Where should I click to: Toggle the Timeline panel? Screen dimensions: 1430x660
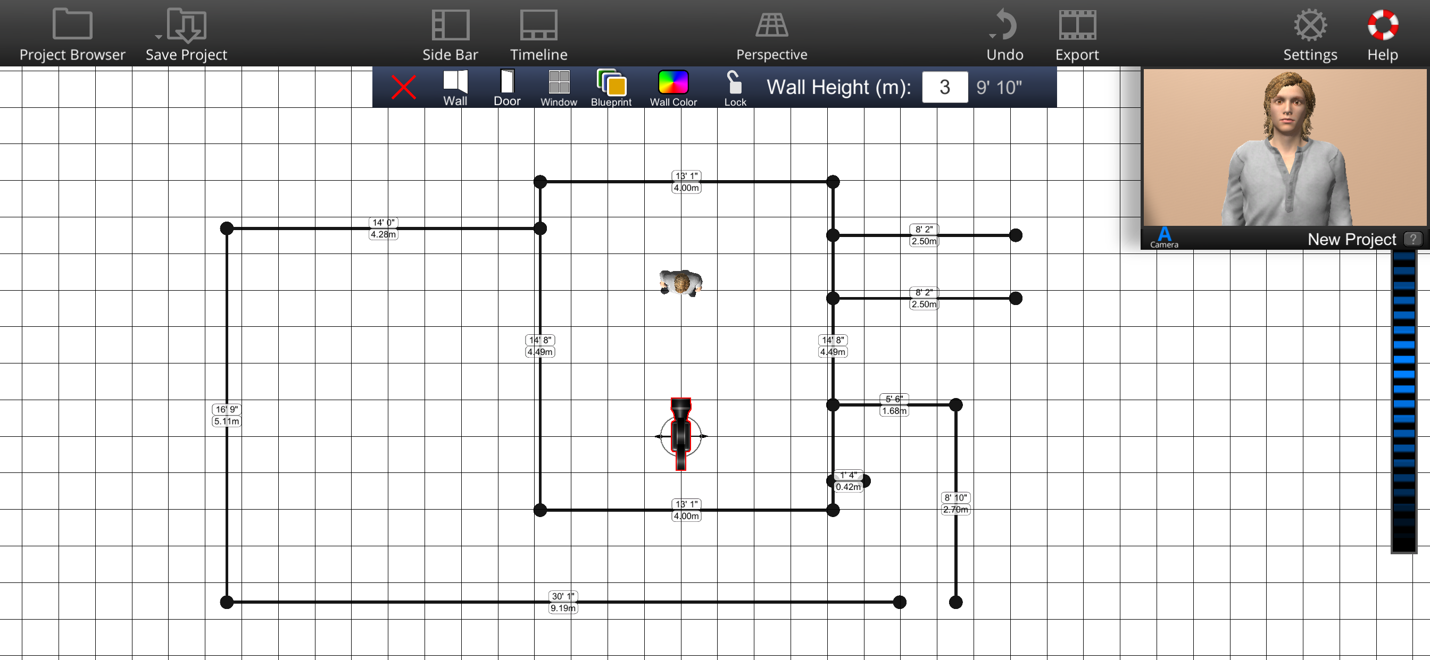pos(538,24)
